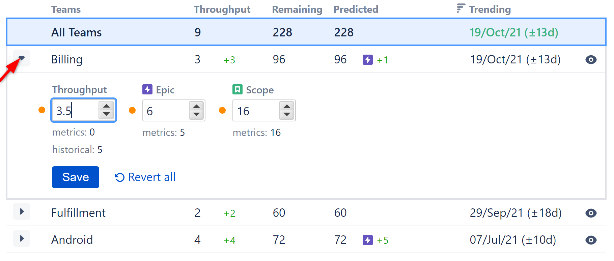
Task: Select the Teams column header
Action: 66,9
